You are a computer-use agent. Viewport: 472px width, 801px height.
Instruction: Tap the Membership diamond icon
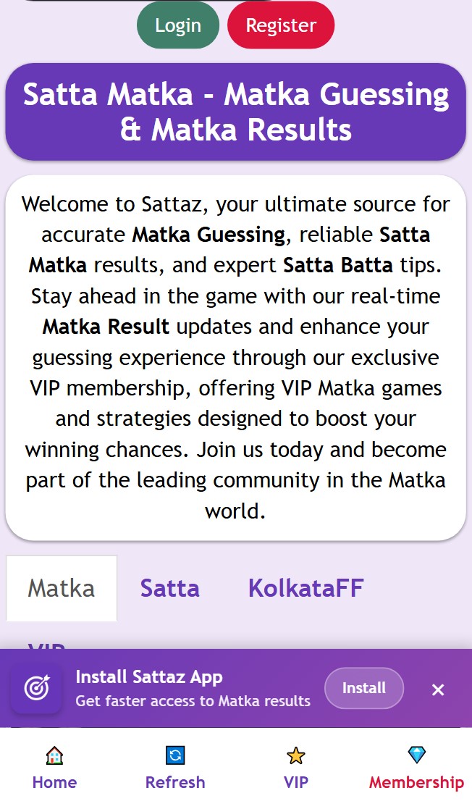point(417,755)
